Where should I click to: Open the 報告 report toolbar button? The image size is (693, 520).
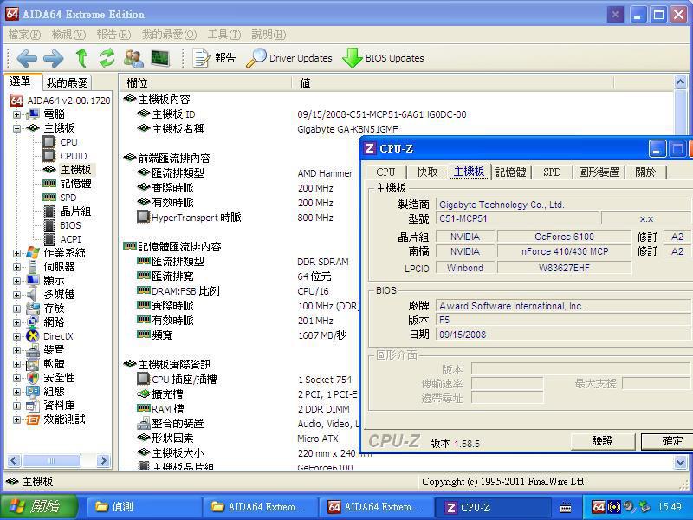(215, 58)
